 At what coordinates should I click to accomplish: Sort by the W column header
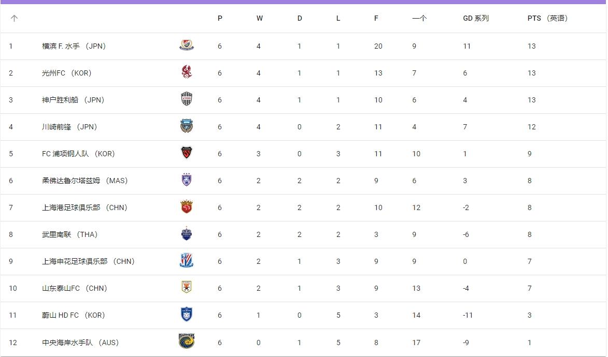click(259, 18)
